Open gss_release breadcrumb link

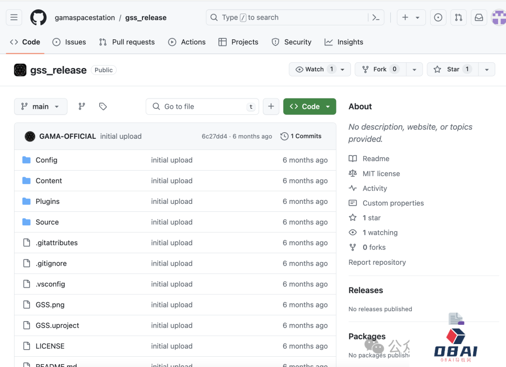click(x=146, y=18)
